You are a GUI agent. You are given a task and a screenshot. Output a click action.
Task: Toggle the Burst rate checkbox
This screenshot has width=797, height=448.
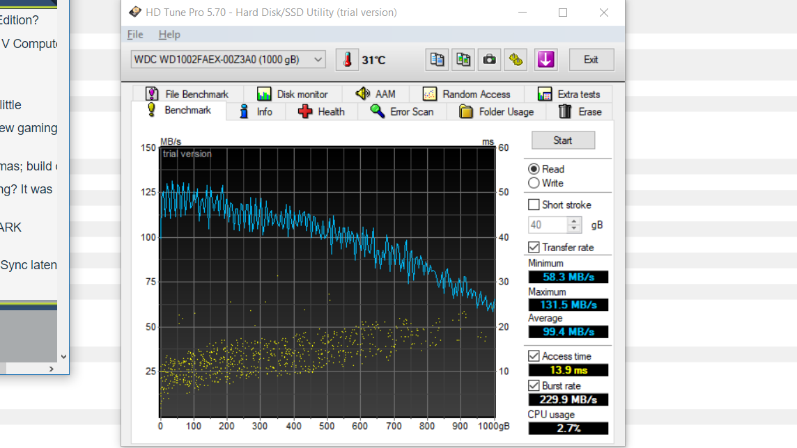534,385
